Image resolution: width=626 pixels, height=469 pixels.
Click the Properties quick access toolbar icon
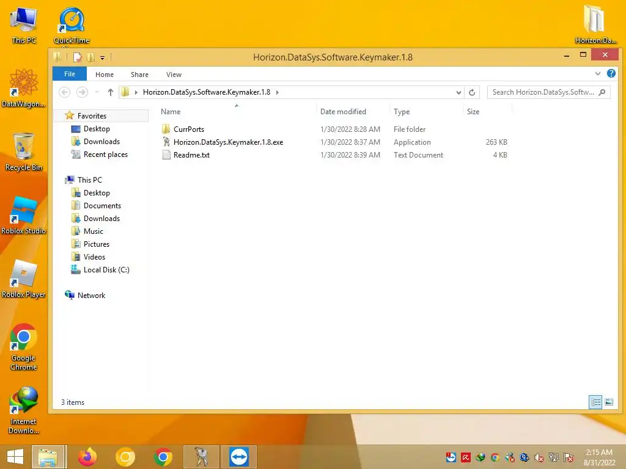(x=77, y=57)
